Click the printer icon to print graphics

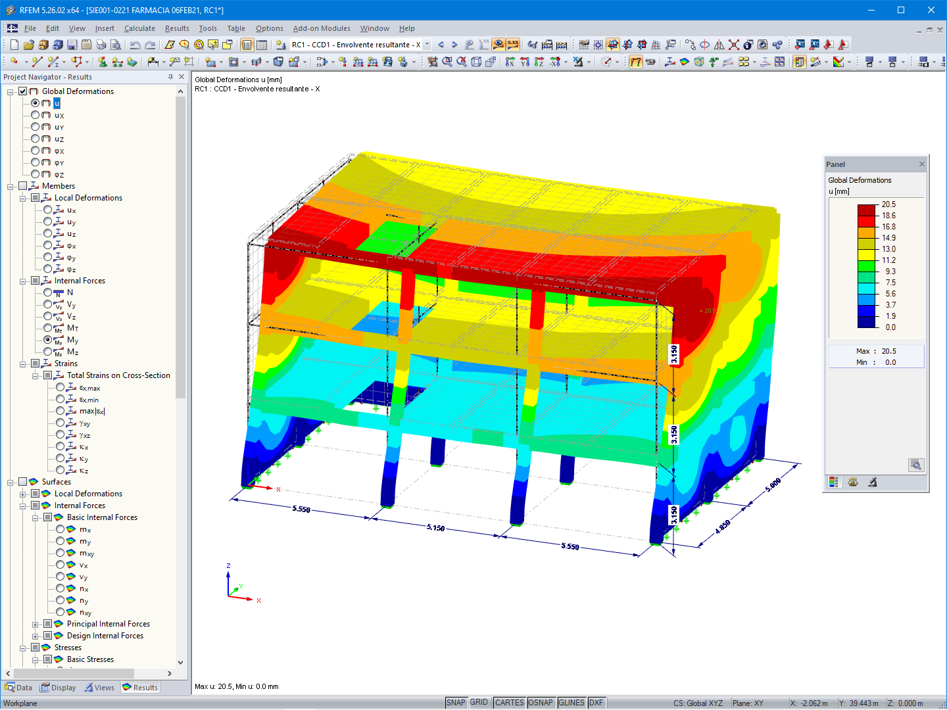pos(101,44)
